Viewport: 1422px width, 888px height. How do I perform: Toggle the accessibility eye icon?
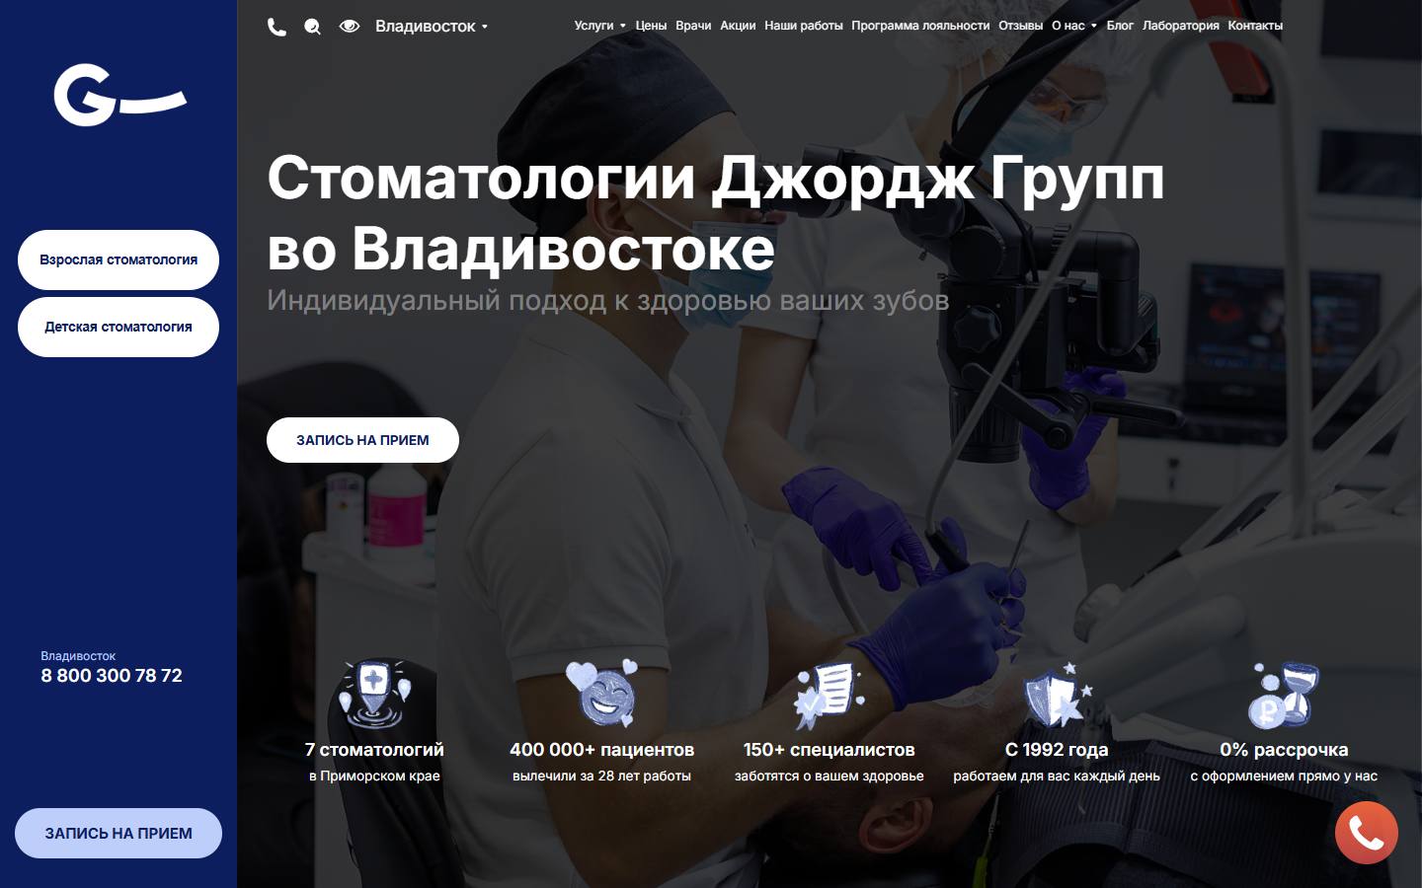tap(349, 26)
